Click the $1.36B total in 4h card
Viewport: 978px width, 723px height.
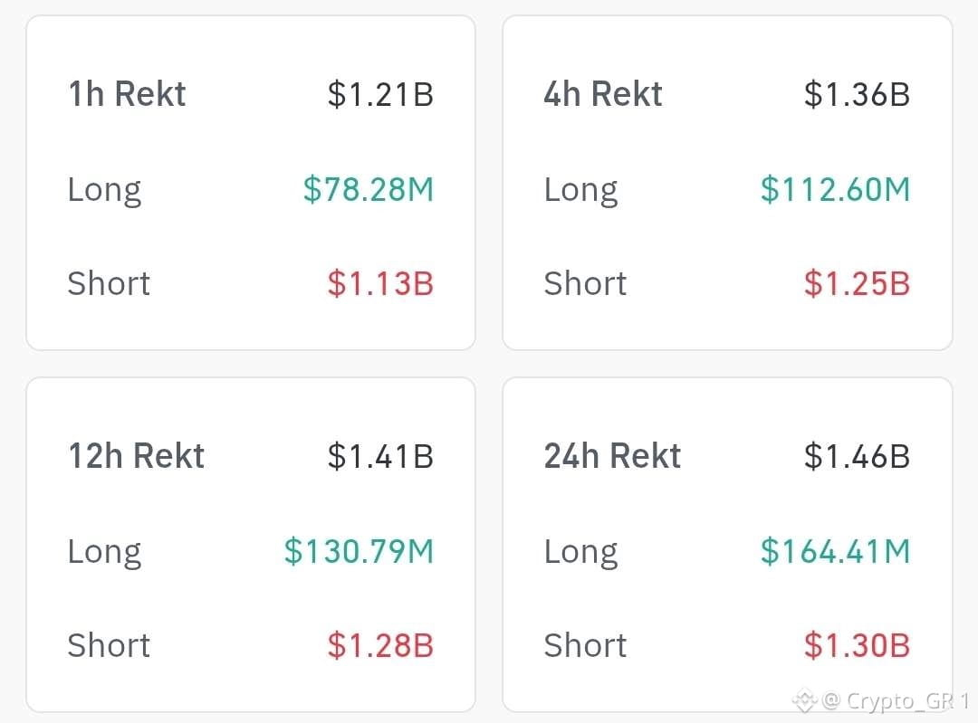tap(857, 95)
